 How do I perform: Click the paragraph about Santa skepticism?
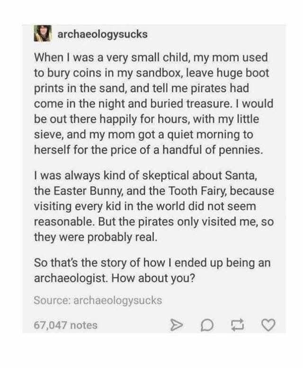[x=151, y=206]
